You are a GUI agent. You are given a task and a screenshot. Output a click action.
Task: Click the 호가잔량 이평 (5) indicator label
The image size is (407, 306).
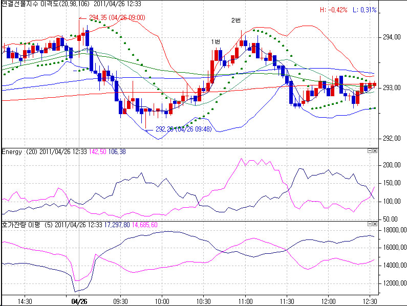click(x=28, y=225)
